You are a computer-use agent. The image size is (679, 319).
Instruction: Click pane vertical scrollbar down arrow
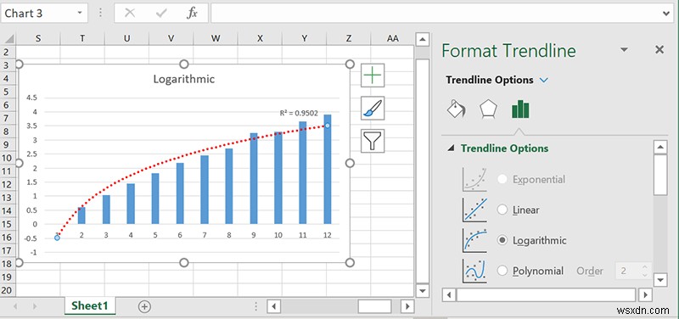tap(660, 280)
